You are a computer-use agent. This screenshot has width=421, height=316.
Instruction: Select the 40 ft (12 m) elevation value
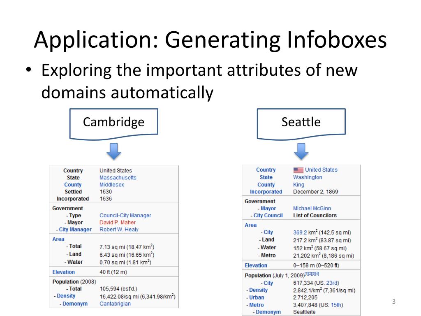pyautogui.click(x=113, y=272)
